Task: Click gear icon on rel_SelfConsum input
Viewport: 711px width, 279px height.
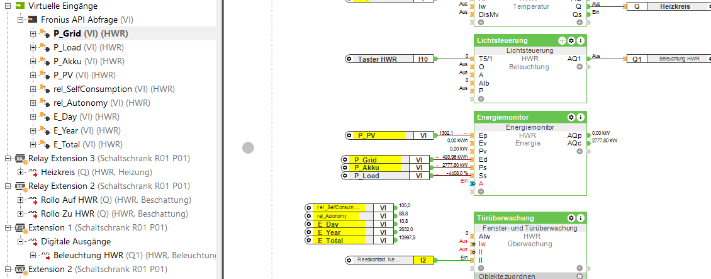Action: click(309, 207)
